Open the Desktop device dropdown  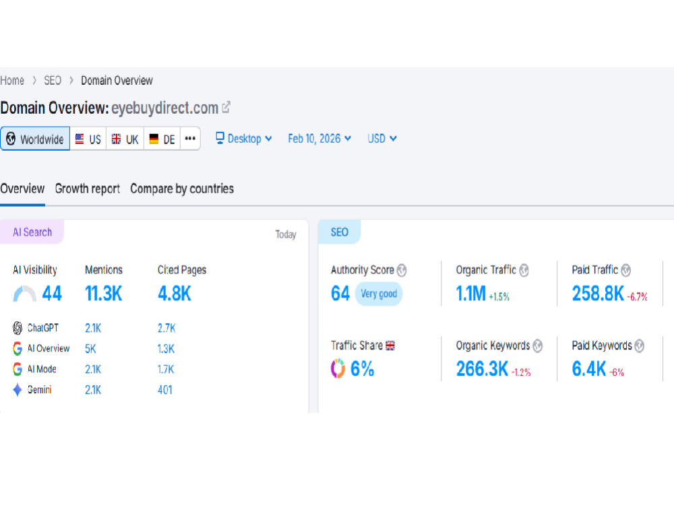click(244, 139)
